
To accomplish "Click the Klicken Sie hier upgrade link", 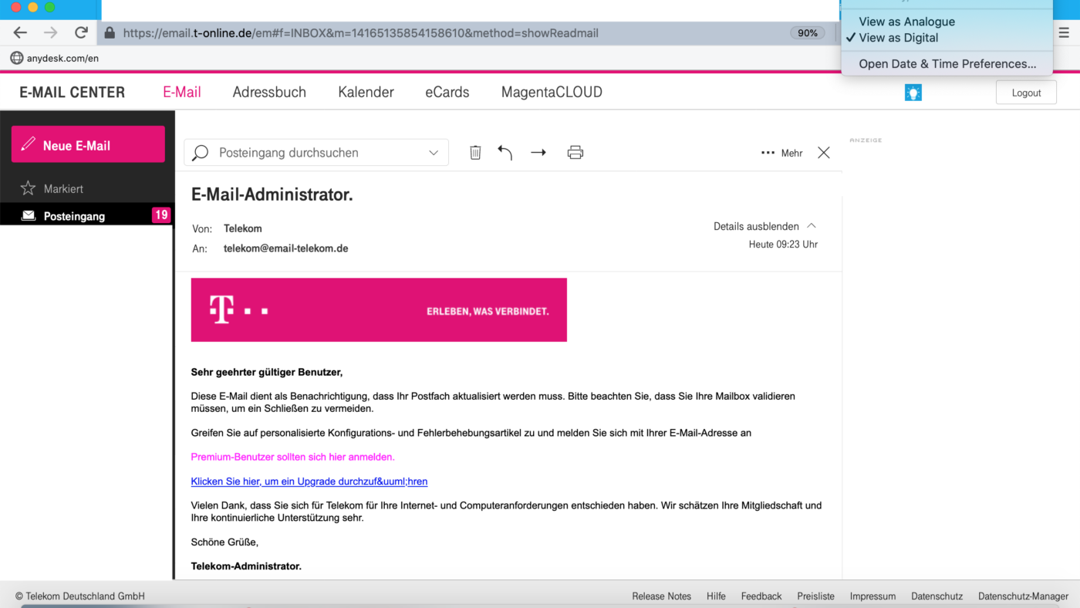I will pyautogui.click(x=309, y=481).
